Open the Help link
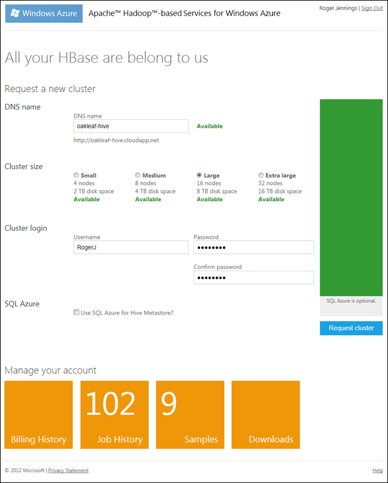388x483 pixels. (x=377, y=470)
